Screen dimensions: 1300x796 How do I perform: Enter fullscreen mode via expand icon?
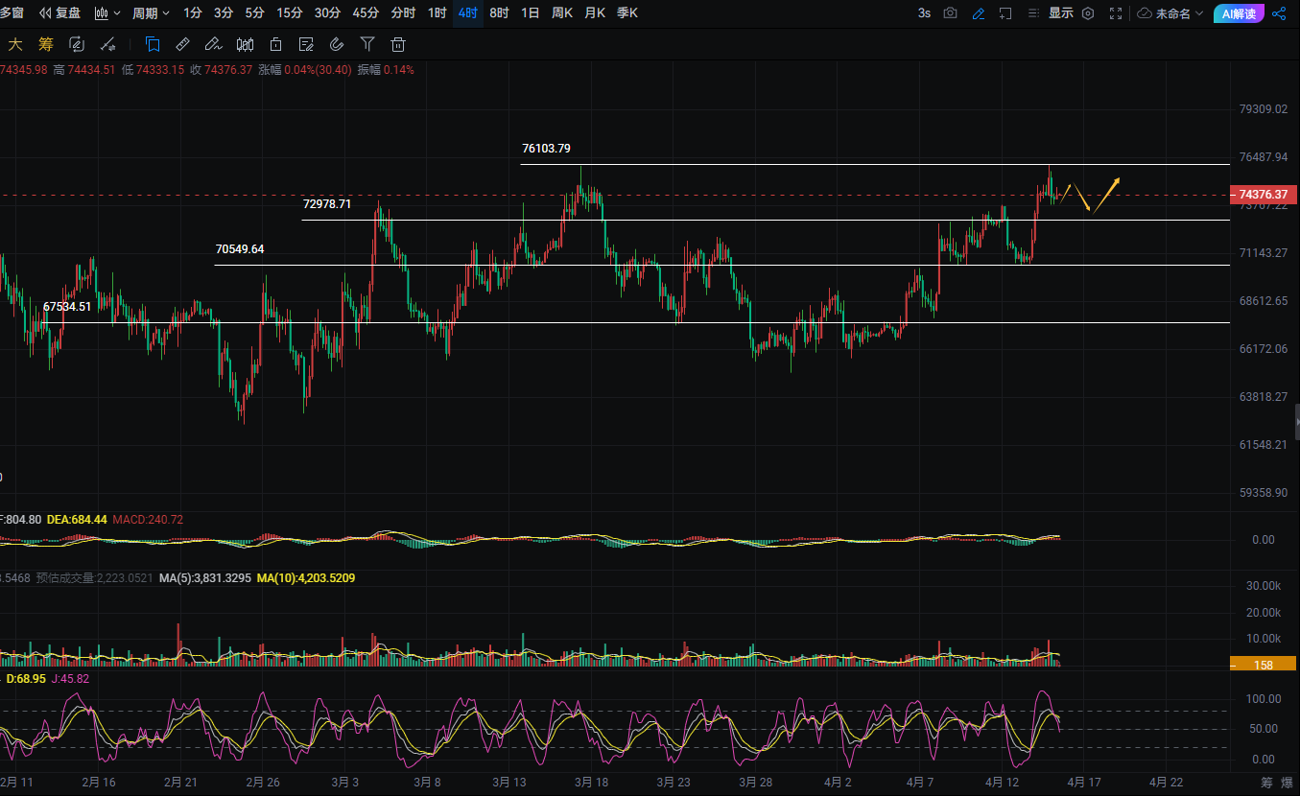point(1116,13)
